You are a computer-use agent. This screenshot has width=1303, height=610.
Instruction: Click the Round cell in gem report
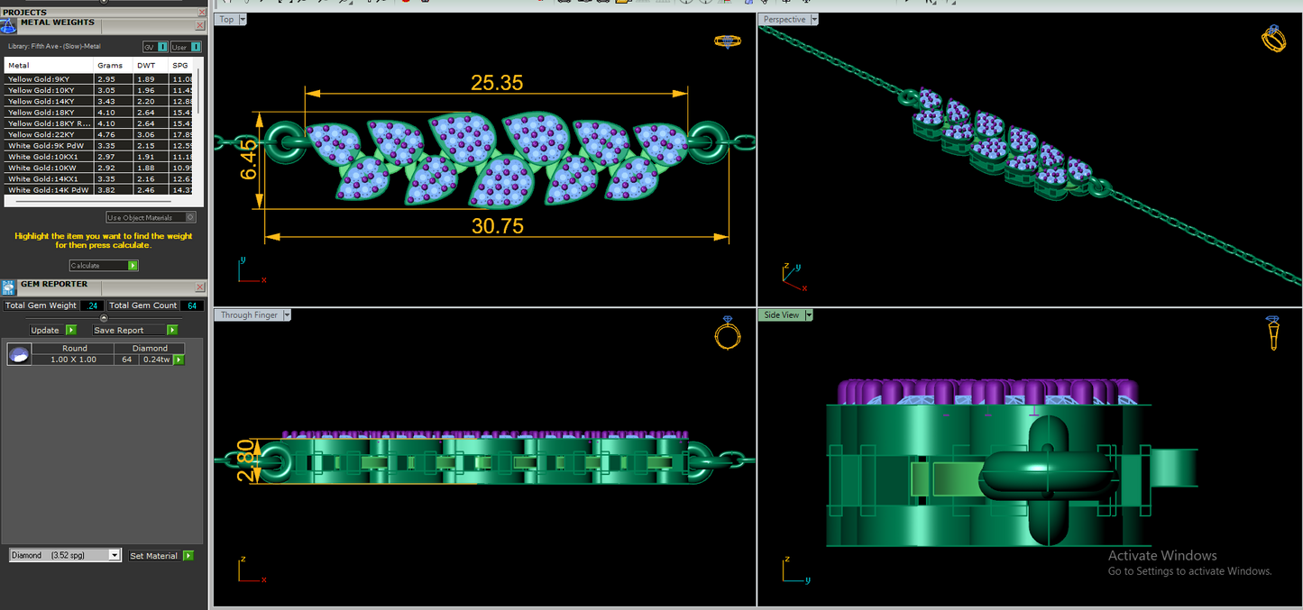75,348
